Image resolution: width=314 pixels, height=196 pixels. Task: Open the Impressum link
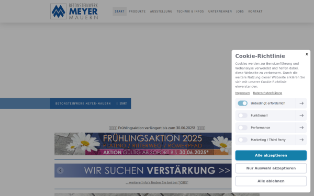click(242, 93)
